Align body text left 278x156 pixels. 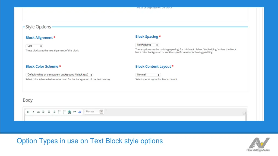coord(44,112)
